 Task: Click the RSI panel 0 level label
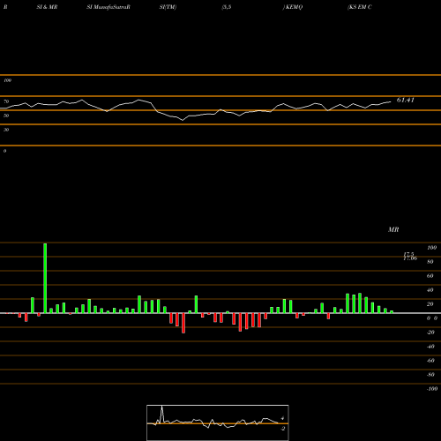pos(4,151)
